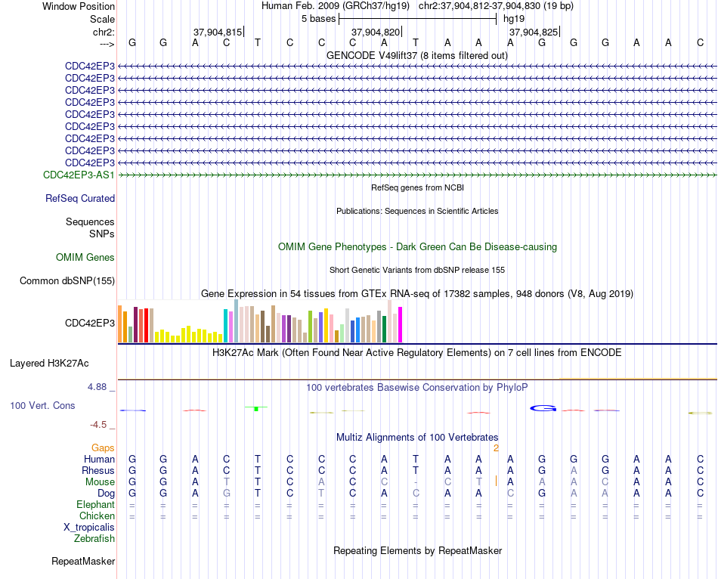The width and height of the screenshot is (718, 579).
Task: Click the tallest light-blue GTEx expression bar
Action: [x=237, y=320]
